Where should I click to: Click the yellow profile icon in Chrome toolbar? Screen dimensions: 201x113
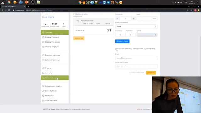click(198, 10)
